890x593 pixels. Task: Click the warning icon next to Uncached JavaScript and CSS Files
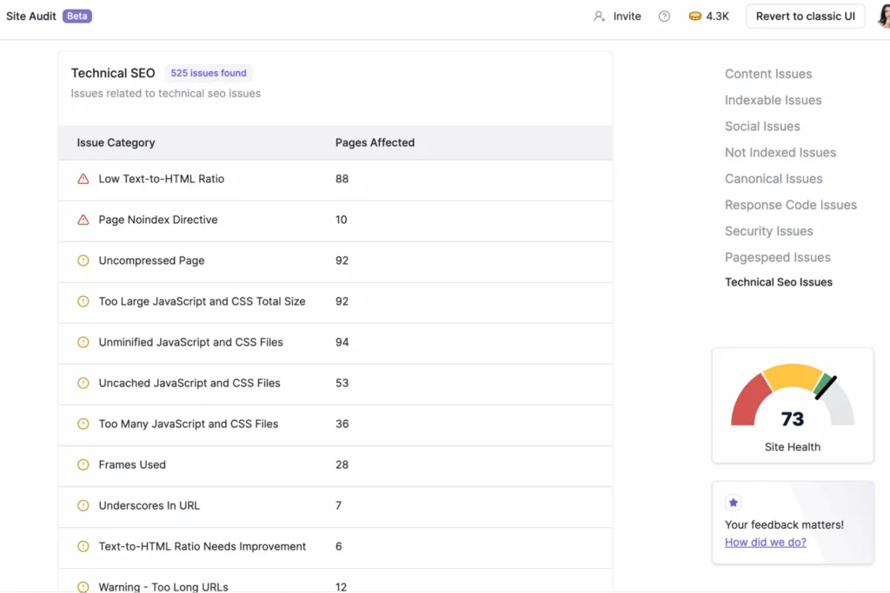click(84, 383)
